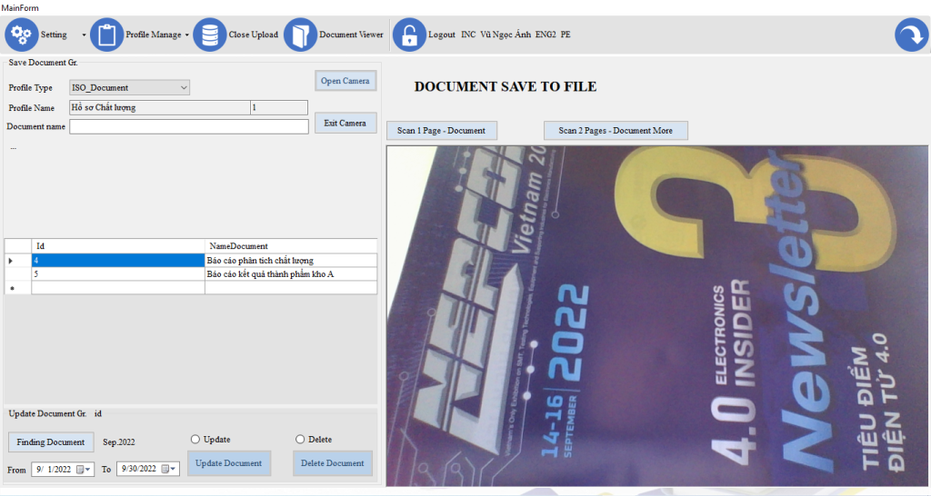Click cell 'Báo cáo phân tích chất lượng'

click(291, 261)
